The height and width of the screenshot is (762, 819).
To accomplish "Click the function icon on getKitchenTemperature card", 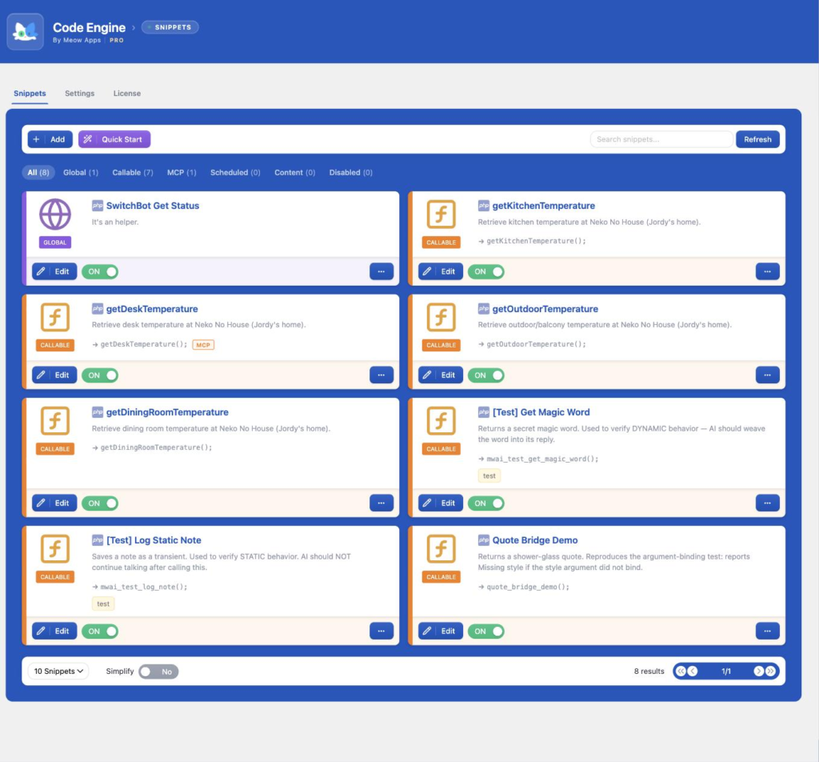I will tap(441, 215).
